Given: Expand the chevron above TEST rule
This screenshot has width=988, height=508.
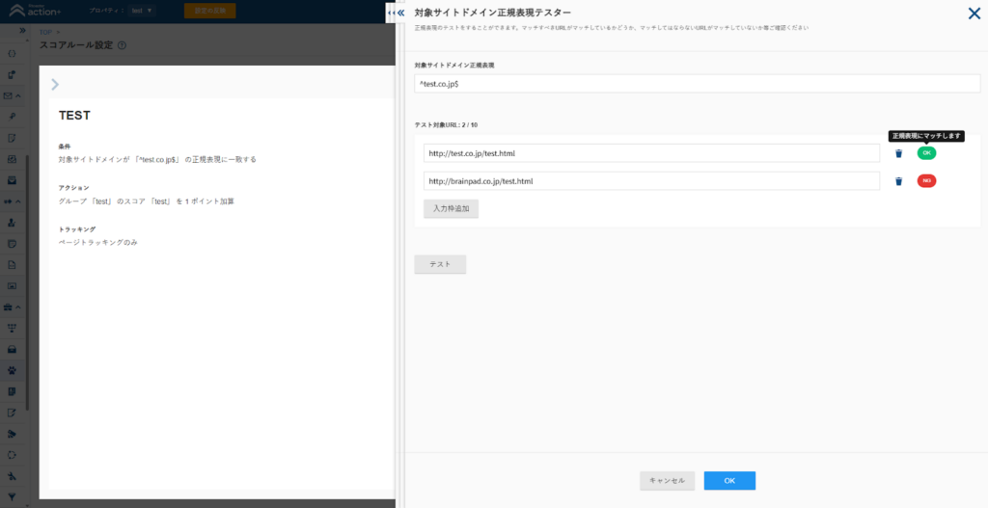Looking at the screenshot, I should (x=55, y=84).
